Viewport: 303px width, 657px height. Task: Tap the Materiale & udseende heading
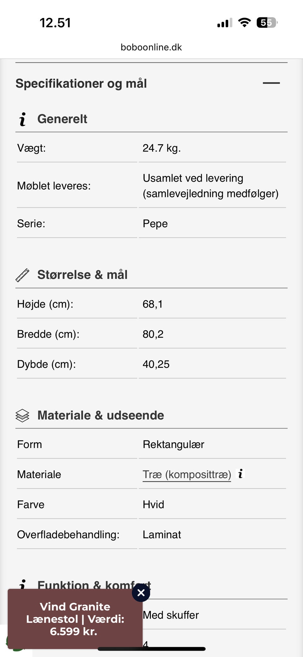coord(101,415)
